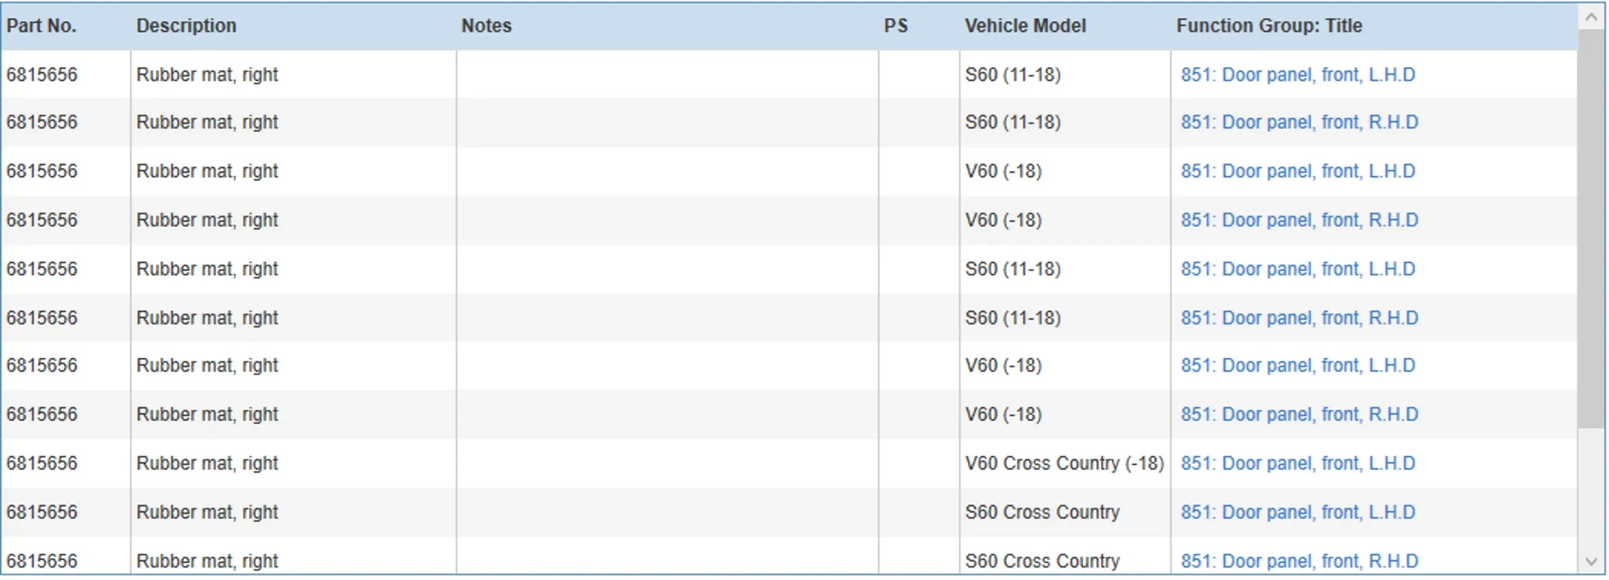The width and height of the screenshot is (1609, 580).
Task: Open S60 Cross Country R.H.D door panel link
Action: [1299, 561]
